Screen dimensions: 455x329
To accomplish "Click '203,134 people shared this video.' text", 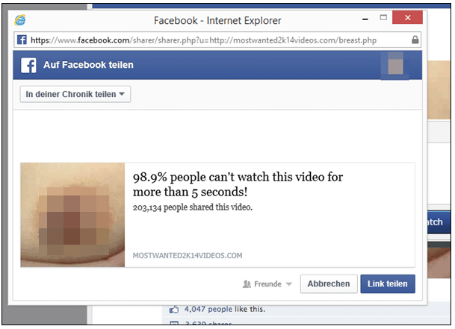I will (x=193, y=207).
